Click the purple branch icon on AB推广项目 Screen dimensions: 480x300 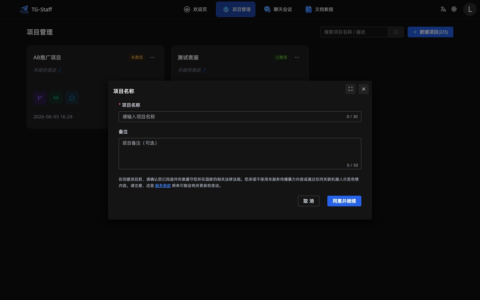pos(40,98)
